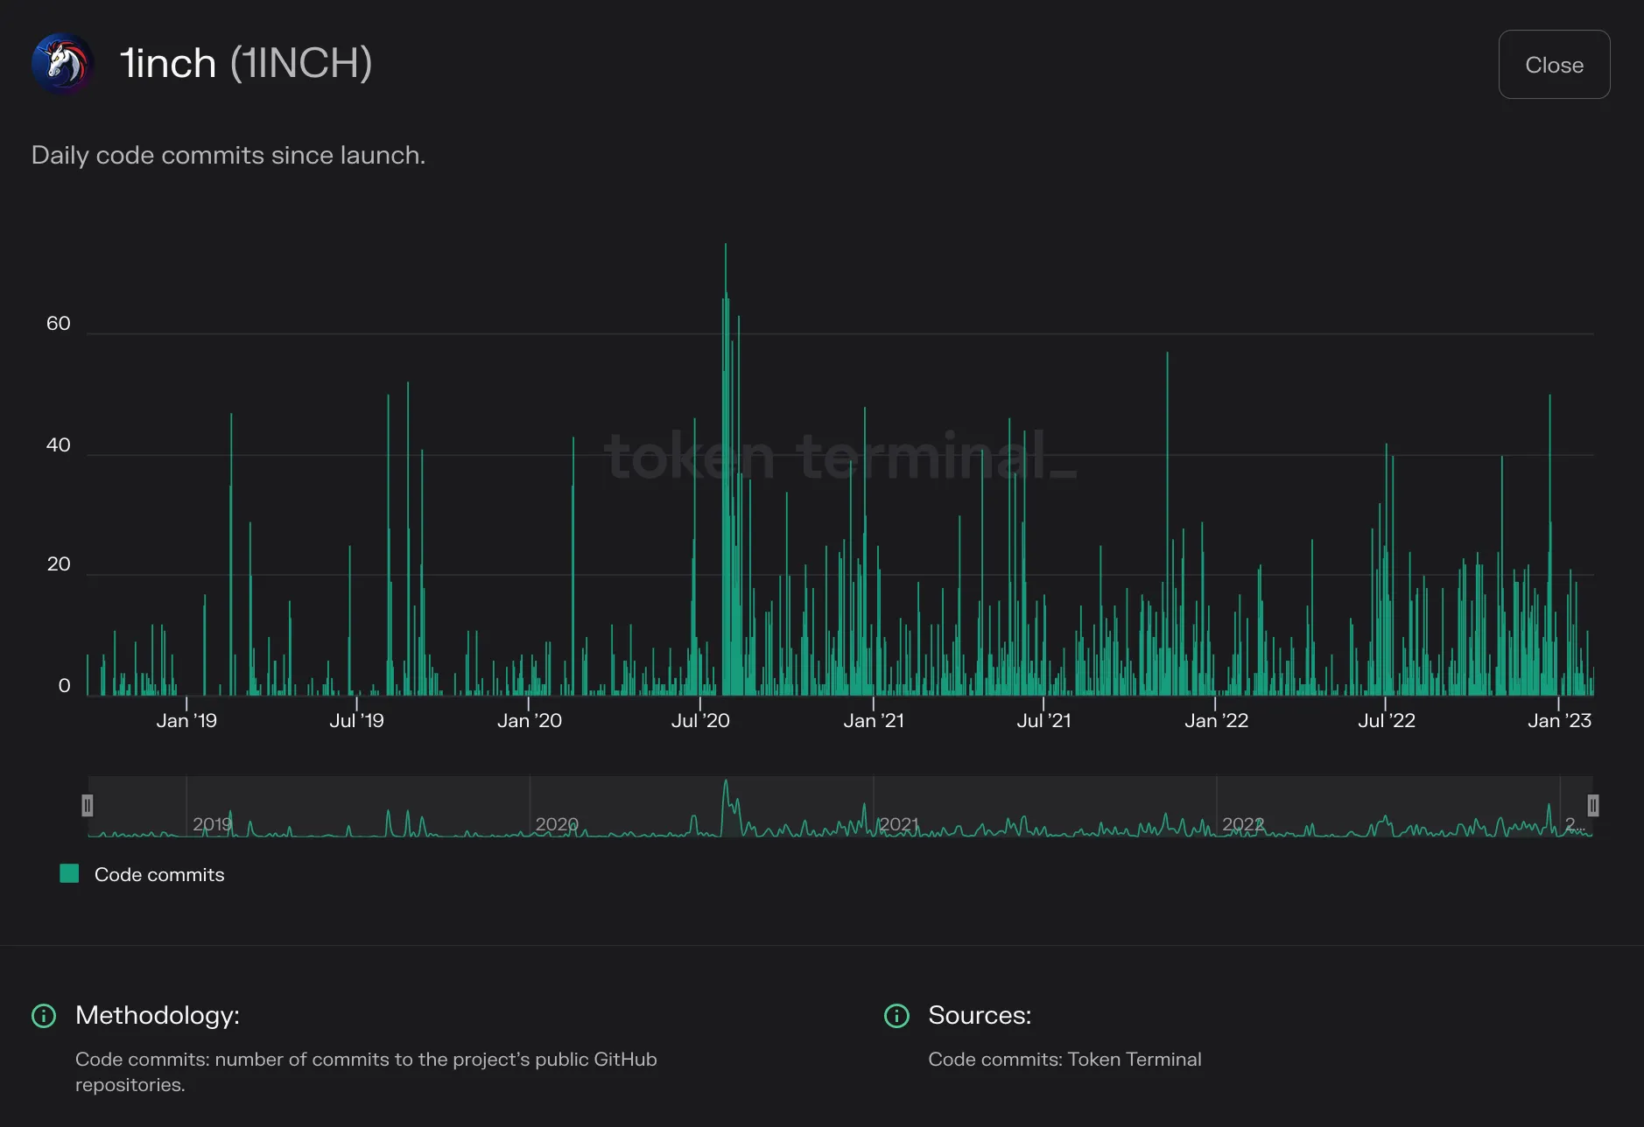The width and height of the screenshot is (1644, 1127).
Task: Click the methodology description about GitHub repositories
Action: (366, 1072)
